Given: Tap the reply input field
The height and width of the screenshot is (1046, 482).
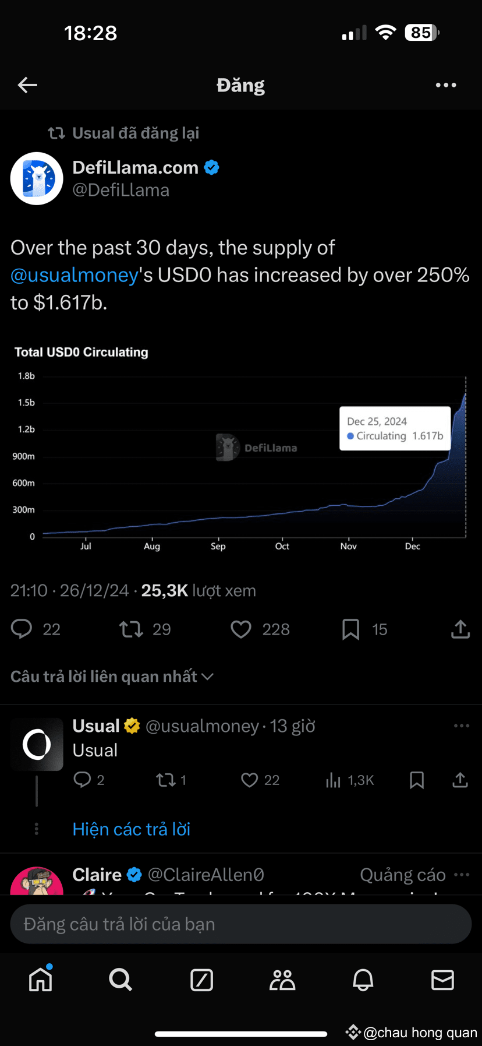Looking at the screenshot, I should pos(241,924).
